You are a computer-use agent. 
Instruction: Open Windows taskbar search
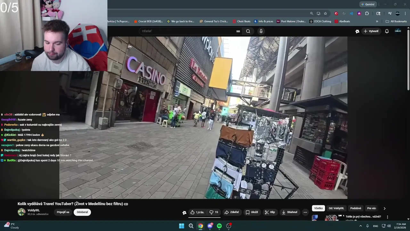(x=191, y=226)
